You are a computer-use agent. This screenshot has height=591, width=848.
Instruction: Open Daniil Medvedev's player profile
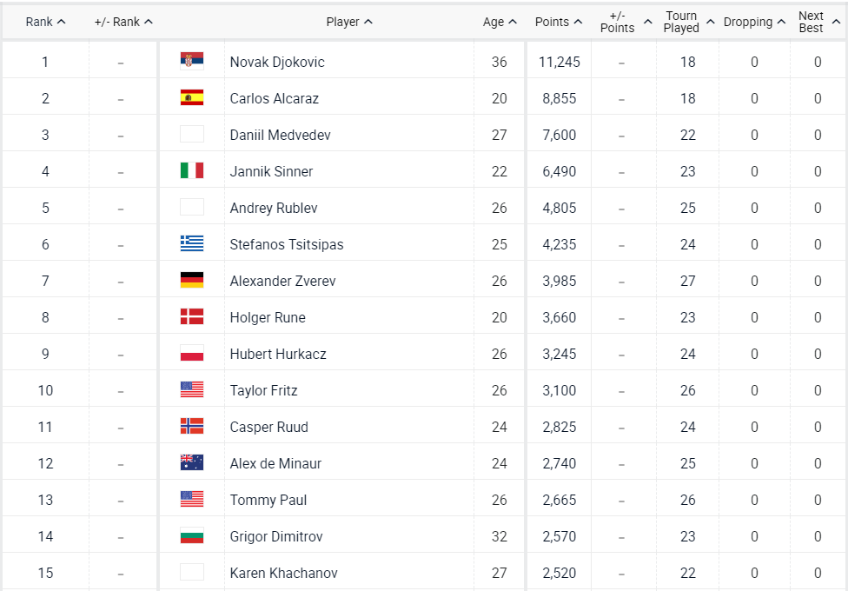280,135
